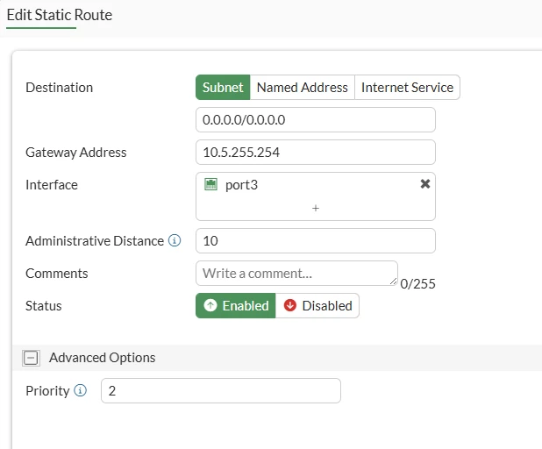This screenshot has width=542, height=449.
Task: Edit the destination subnet 0.0.0.0/0.0.0.0 field
Action: tap(315, 119)
